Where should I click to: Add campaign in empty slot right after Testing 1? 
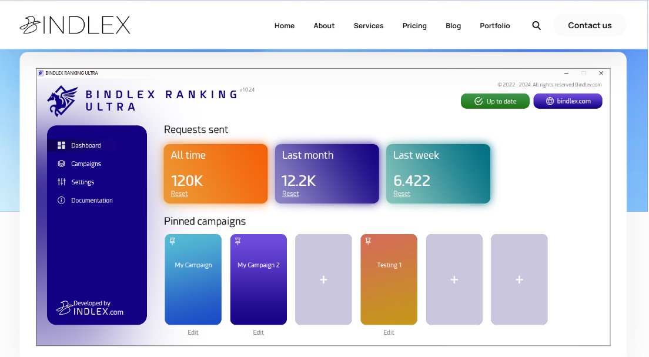click(x=454, y=279)
